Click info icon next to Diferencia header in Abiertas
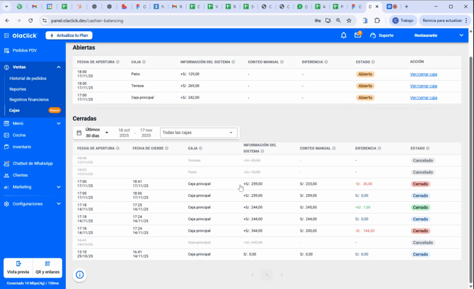Viewport: 474px width, 289px height. 326,62
